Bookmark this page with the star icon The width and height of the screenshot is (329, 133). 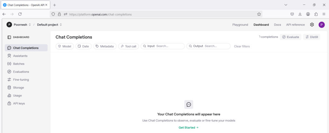[x=259, y=14]
